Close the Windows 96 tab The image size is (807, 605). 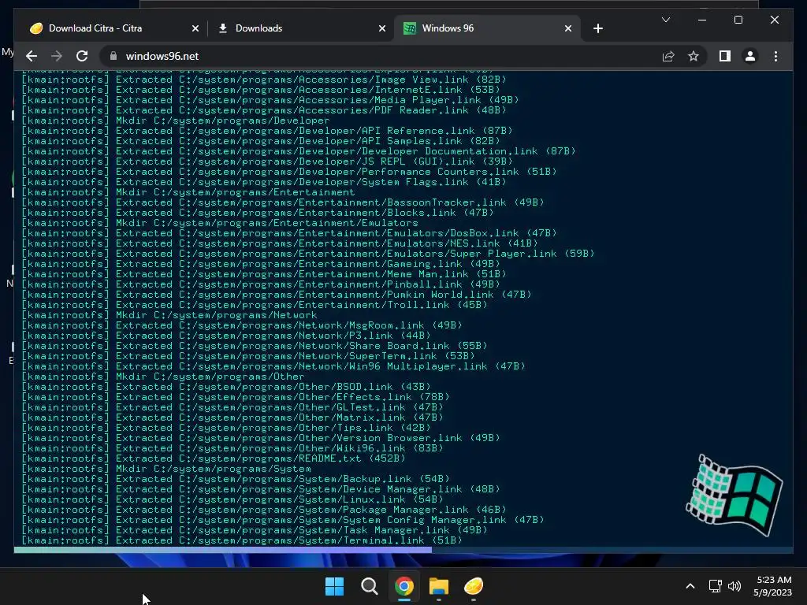[x=567, y=28]
